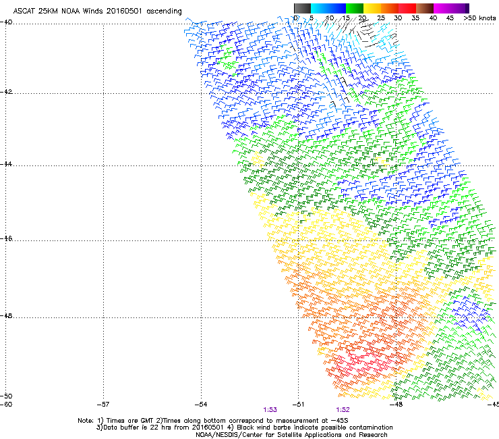The height and width of the screenshot is (439, 499).
Task: Click the yellow 20-25 knots legend swatch
Action: (x=372, y=8)
